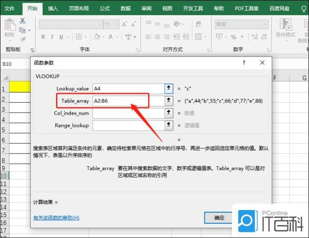Image resolution: width=309 pixels, height=238 pixels.
Task: Click the Range_lookup input field
Action: click(x=129, y=125)
